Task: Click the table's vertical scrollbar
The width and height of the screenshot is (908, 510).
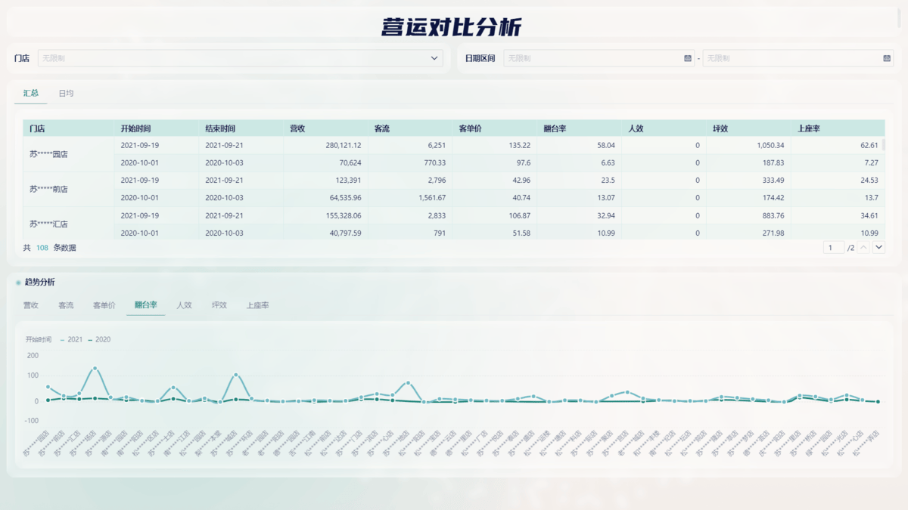Action: (883, 144)
